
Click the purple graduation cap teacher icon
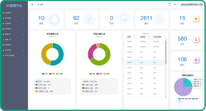pyautogui.click(x=196, y=60)
